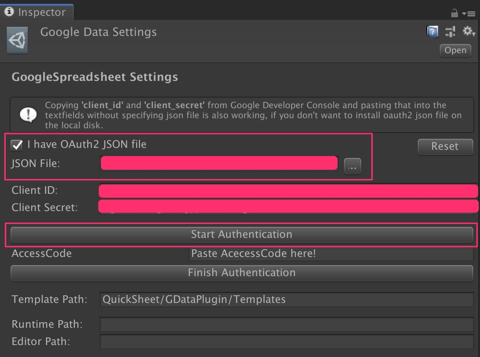Open the help reference book icon
480x357 pixels.
tap(433, 32)
